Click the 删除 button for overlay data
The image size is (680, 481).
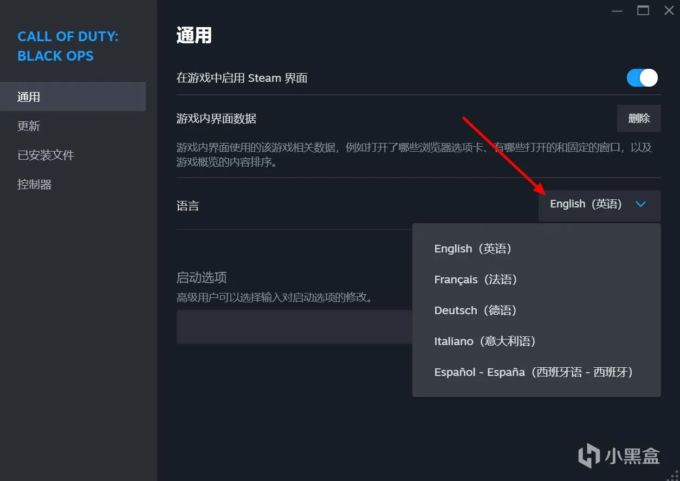point(639,119)
